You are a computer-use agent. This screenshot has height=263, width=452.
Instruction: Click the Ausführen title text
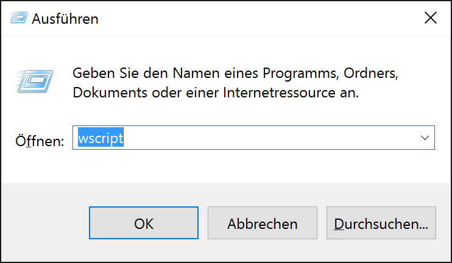pyautogui.click(x=65, y=19)
